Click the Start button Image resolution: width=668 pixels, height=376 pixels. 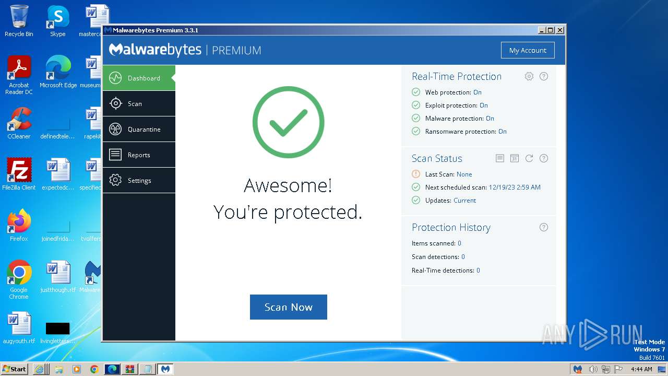coord(14,369)
